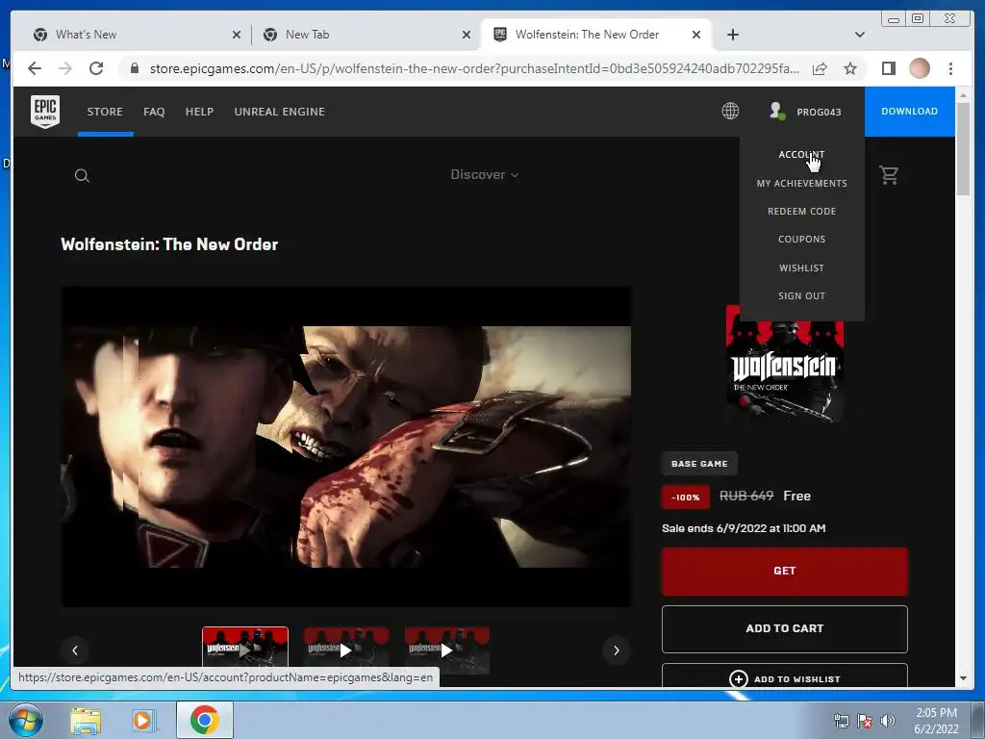Open the UNREAL ENGINE nav item
Image resolution: width=985 pixels, height=739 pixels.
coord(280,112)
